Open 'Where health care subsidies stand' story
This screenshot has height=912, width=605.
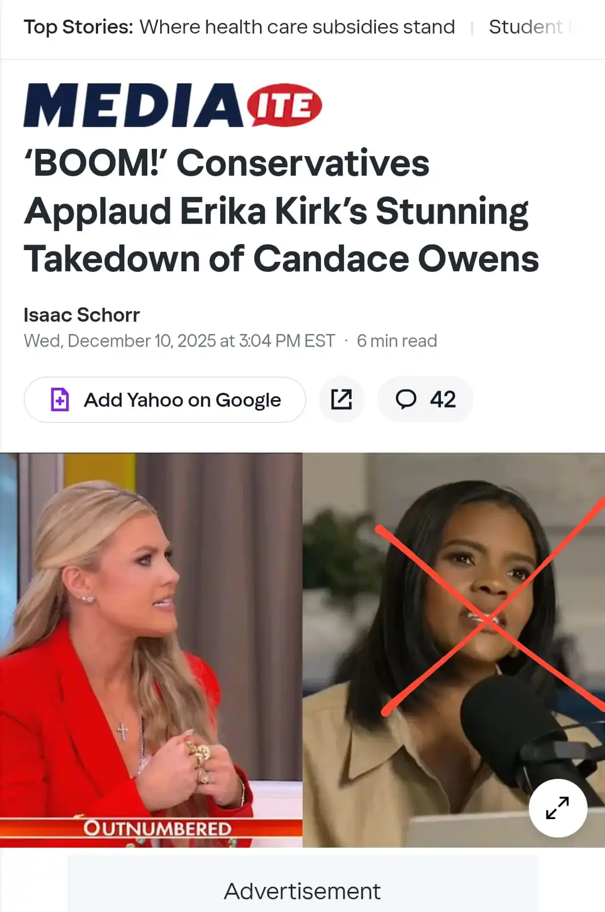(297, 27)
